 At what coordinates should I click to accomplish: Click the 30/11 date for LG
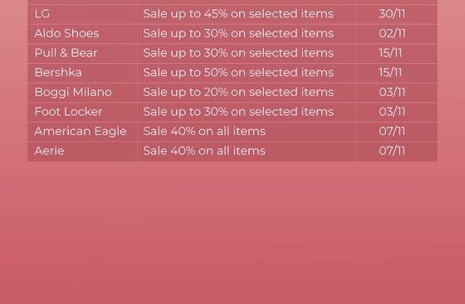click(x=392, y=14)
